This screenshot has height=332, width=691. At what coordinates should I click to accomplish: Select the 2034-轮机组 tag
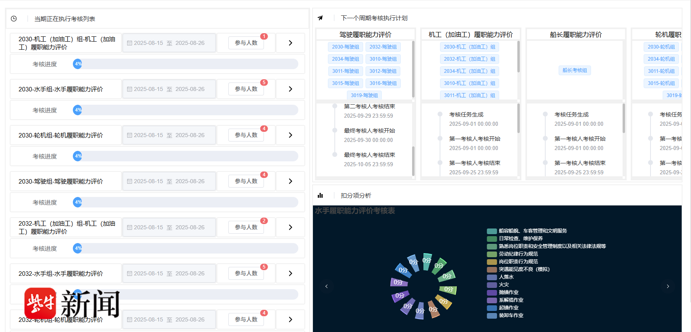pos(661,59)
